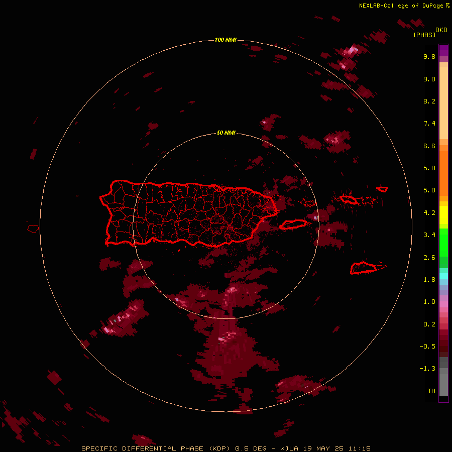Viewport: 452px width, 452px height.
Task: Click the 4.2 legend value
Action: [429, 213]
